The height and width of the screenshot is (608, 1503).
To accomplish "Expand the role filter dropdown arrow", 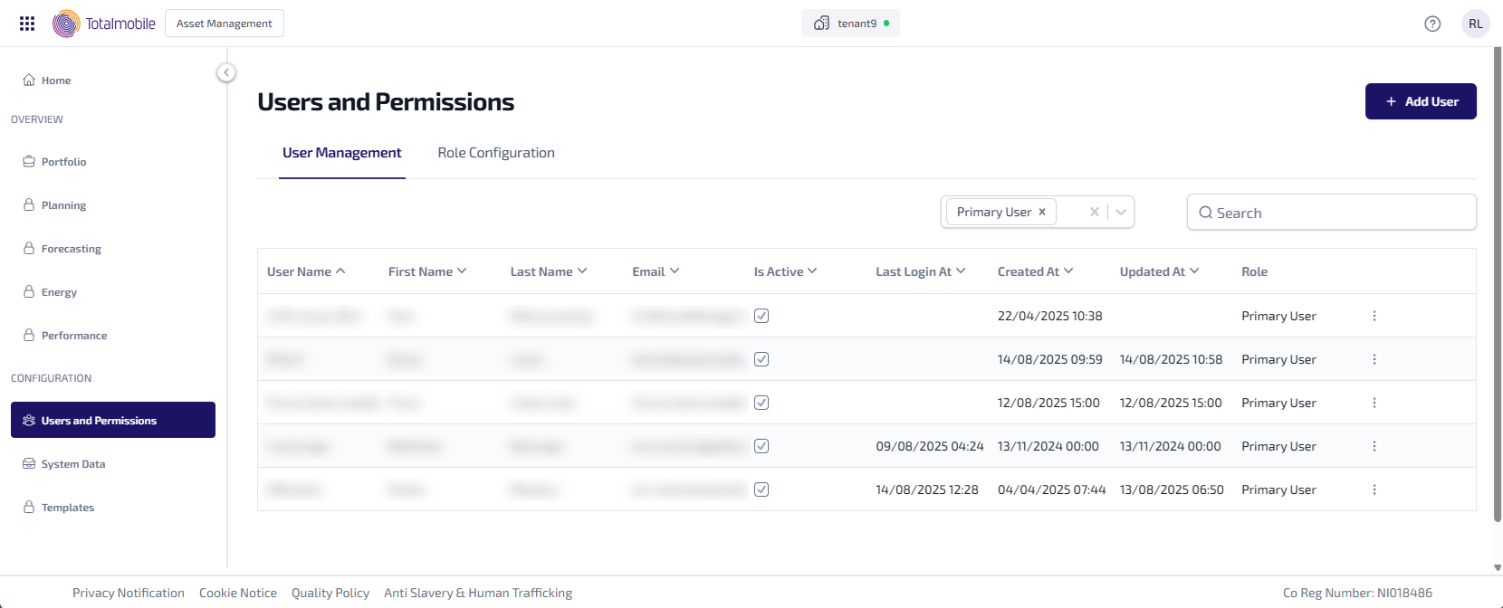I will [1121, 212].
